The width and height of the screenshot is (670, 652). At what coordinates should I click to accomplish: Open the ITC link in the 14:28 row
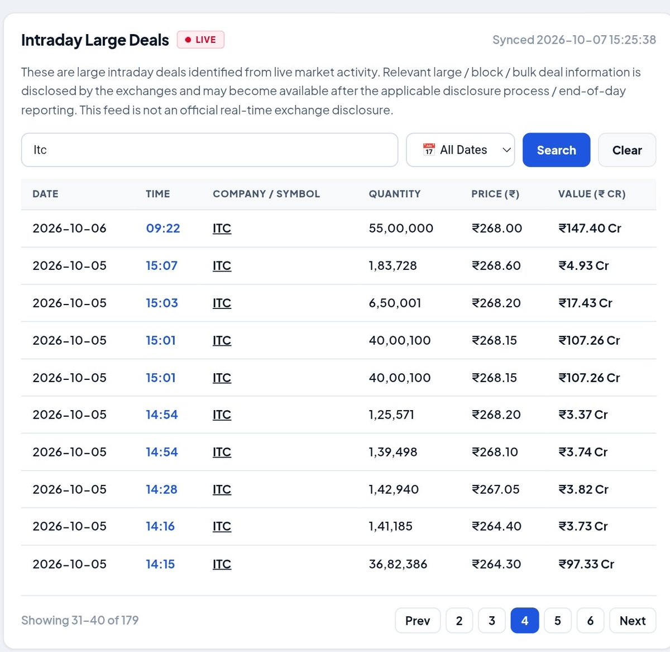pos(222,490)
